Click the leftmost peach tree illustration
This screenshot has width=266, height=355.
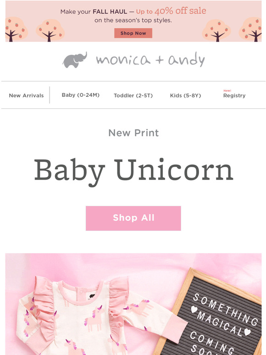[16, 29]
